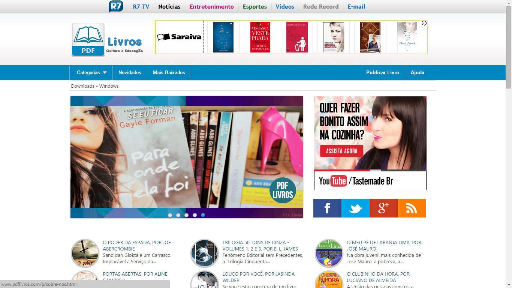Open O Poder da Espada book title link
The width and height of the screenshot is (512, 288).
[137, 246]
